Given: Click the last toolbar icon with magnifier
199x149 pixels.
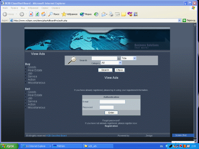Looking at the screenshot, I should click(136, 14).
